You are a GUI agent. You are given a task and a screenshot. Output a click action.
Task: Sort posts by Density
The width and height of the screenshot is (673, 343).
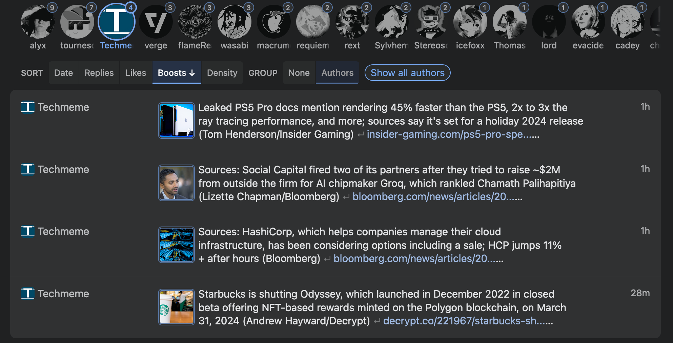tap(222, 73)
